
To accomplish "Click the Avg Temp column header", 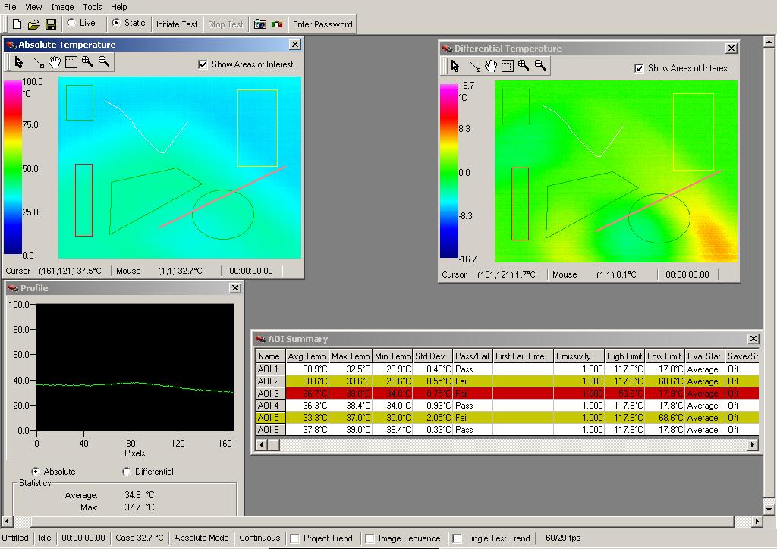I will [307, 356].
